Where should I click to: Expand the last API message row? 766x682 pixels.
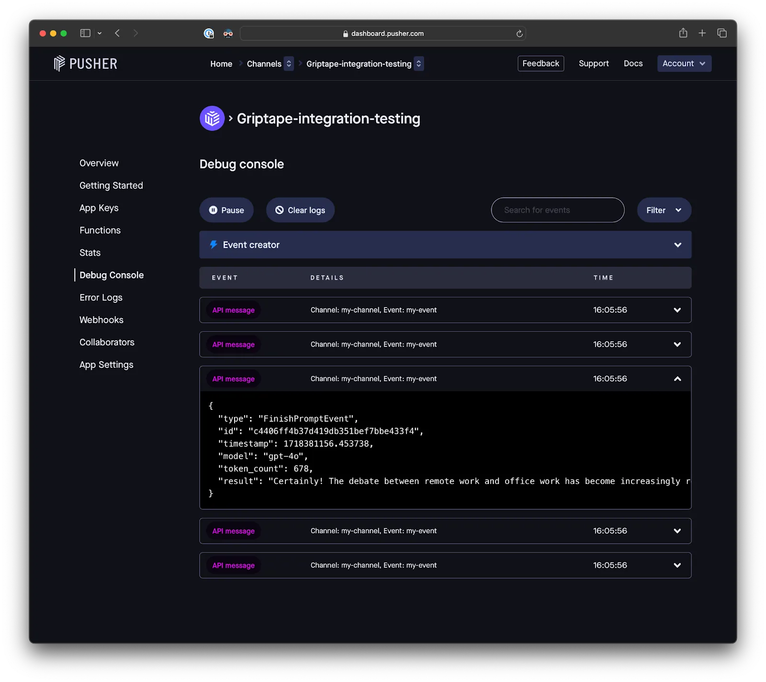click(445, 565)
